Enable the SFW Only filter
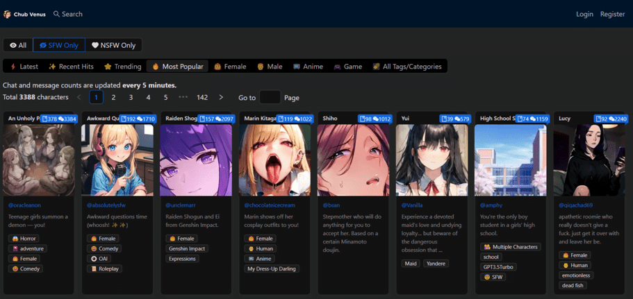633x299 pixels. (x=59, y=45)
